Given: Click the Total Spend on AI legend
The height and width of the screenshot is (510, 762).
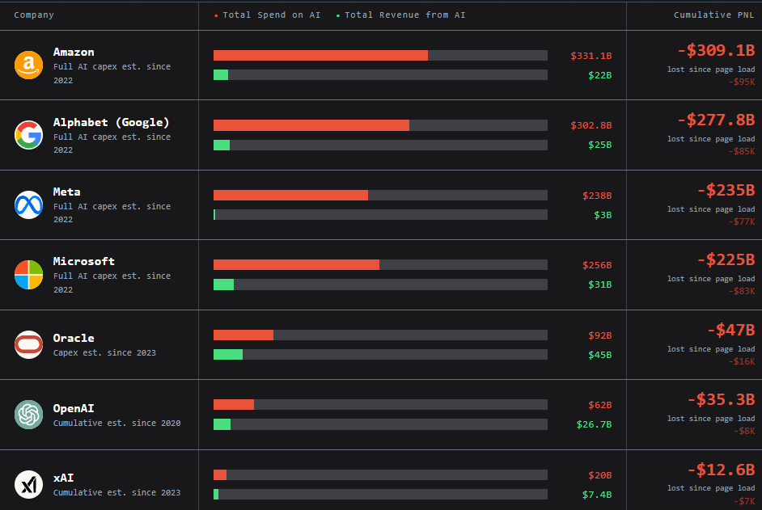Looking at the screenshot, I should point(267,15).
